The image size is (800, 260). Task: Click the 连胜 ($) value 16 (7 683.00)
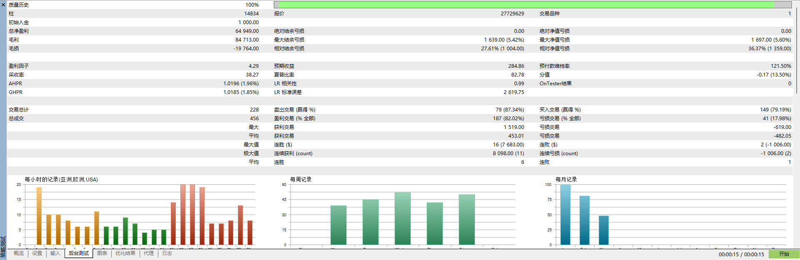(x=508, y=145)
